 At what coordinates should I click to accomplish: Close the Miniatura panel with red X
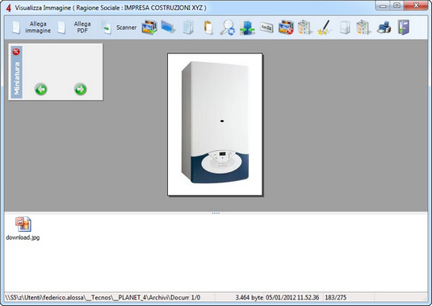coord(16,52)
